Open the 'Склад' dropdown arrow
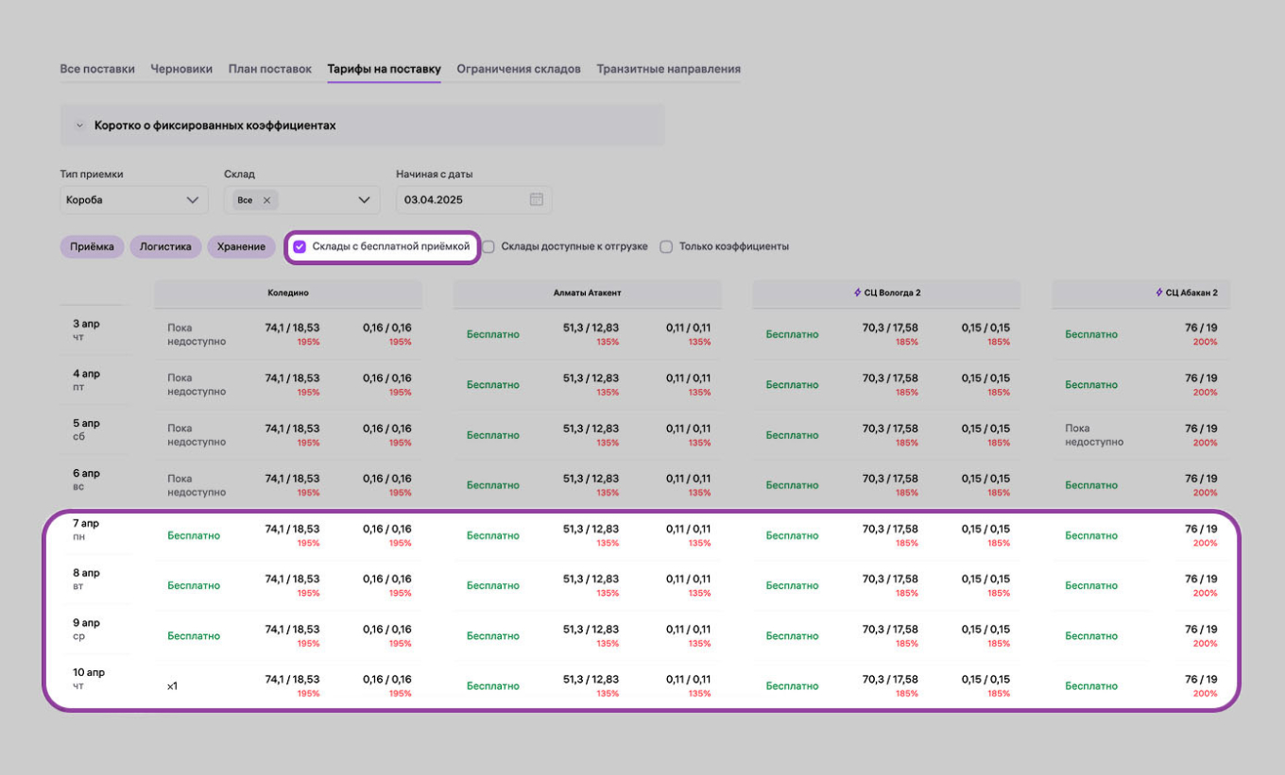Screen dimensions: 1285x775 [x=365, y=200]
